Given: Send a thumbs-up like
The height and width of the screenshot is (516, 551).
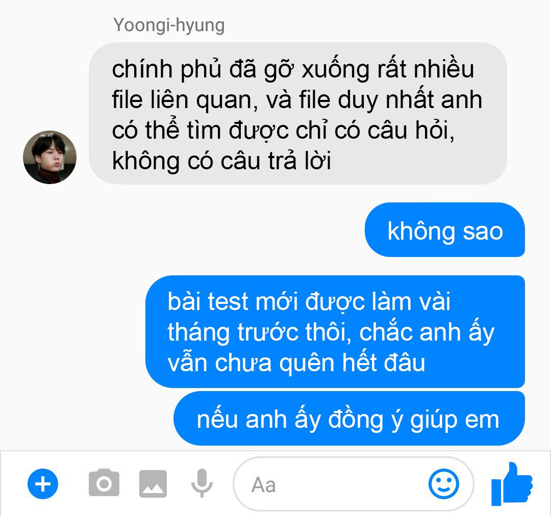Looking at the screenshot, I should pos(512,484).
